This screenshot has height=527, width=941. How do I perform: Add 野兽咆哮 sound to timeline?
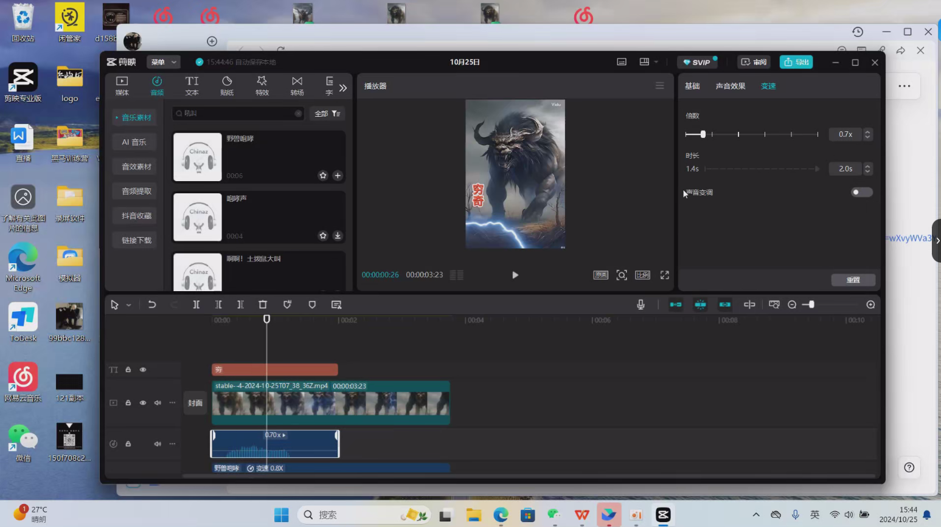pyautogui.click(x=338, y=176)
